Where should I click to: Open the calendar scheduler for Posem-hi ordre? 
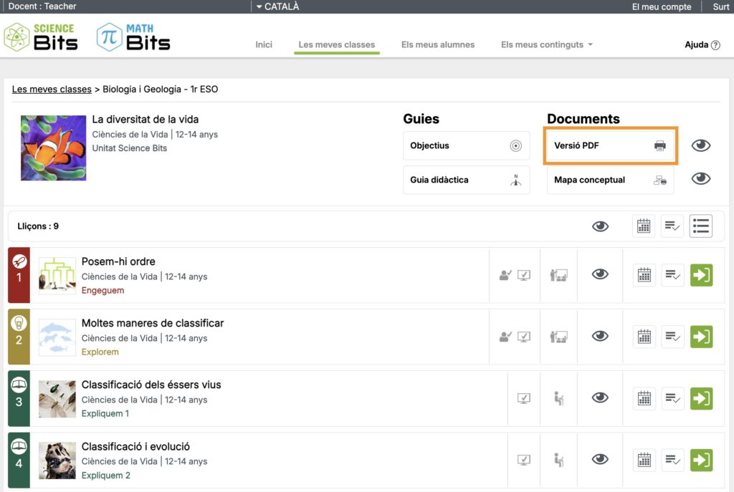coord(644,275)
